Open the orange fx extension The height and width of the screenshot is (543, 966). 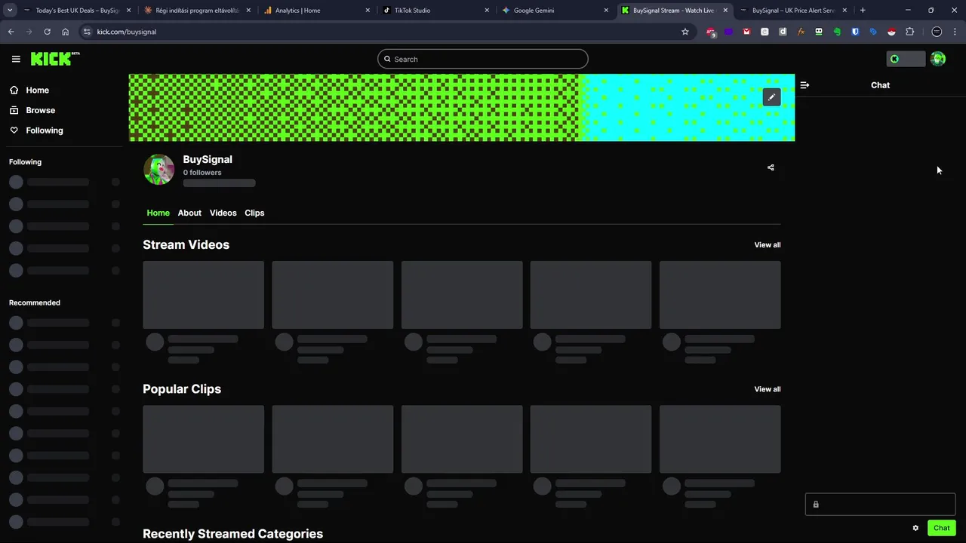click(801, 32)
